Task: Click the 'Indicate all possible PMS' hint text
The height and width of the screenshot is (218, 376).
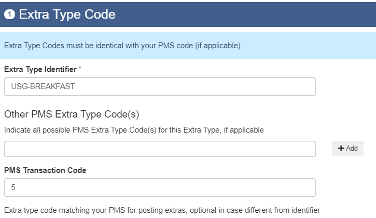Action: tap(134, 130)
